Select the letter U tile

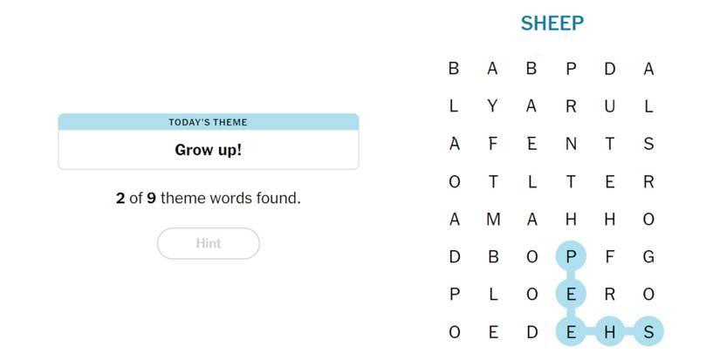[610, 106]
